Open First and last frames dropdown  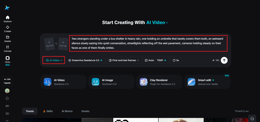(x=124, y=60)
